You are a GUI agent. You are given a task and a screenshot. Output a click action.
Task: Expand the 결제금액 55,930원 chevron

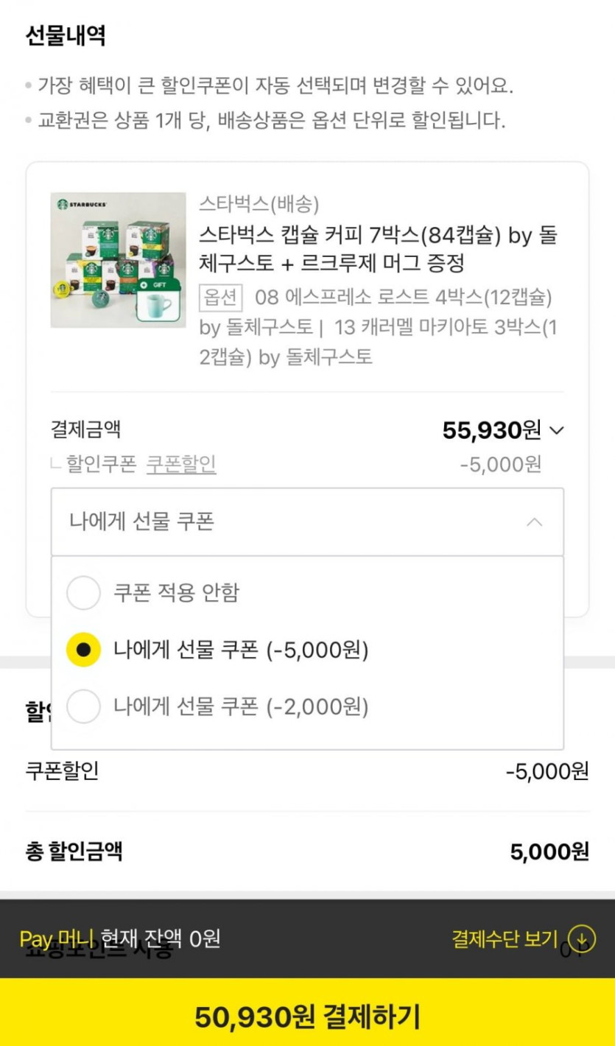point(558,430)
